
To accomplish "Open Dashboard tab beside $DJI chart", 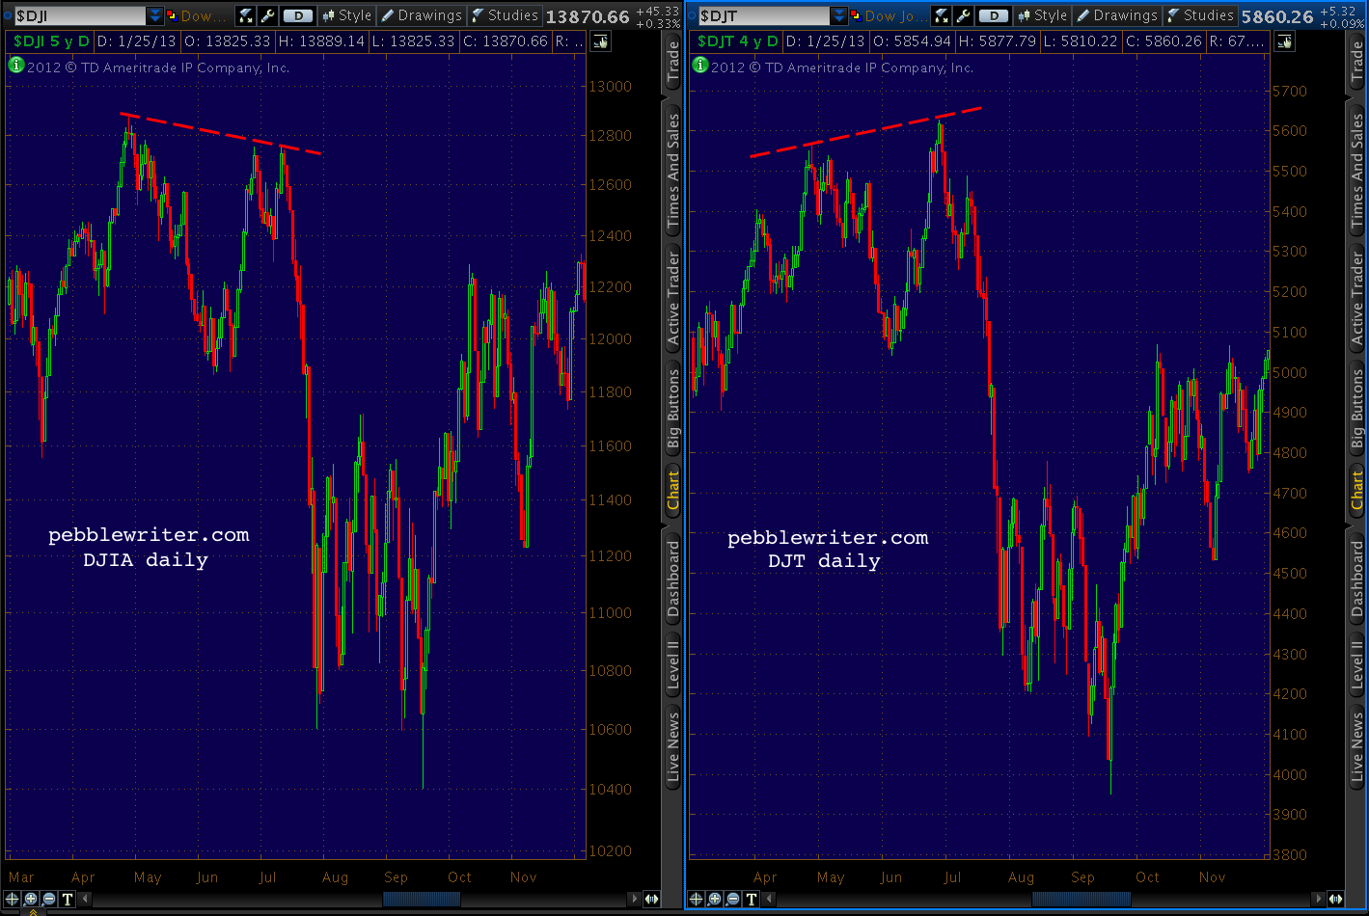I will (673, 579).
